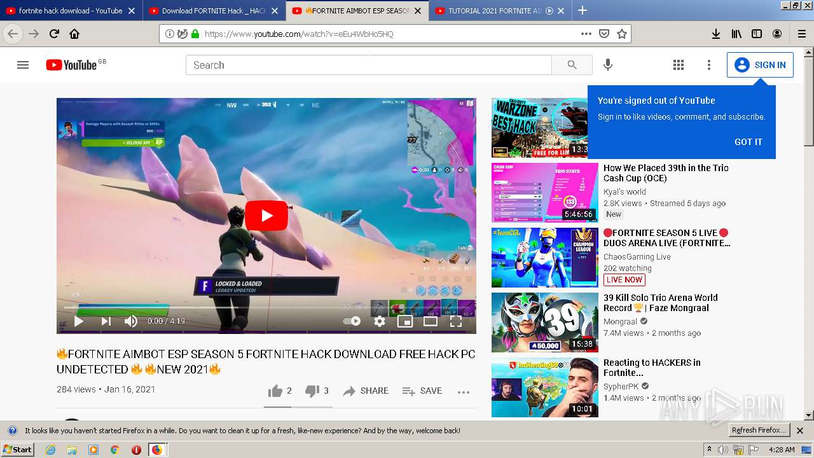Mute the TUTORIAL 2021 tab audio icon

point(550,11)
